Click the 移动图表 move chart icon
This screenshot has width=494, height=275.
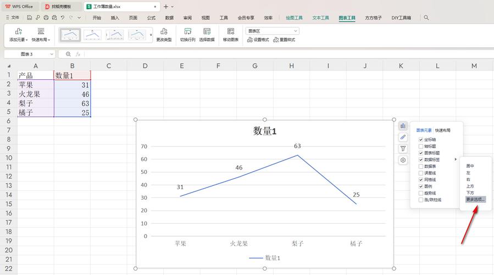pos(231,31)
